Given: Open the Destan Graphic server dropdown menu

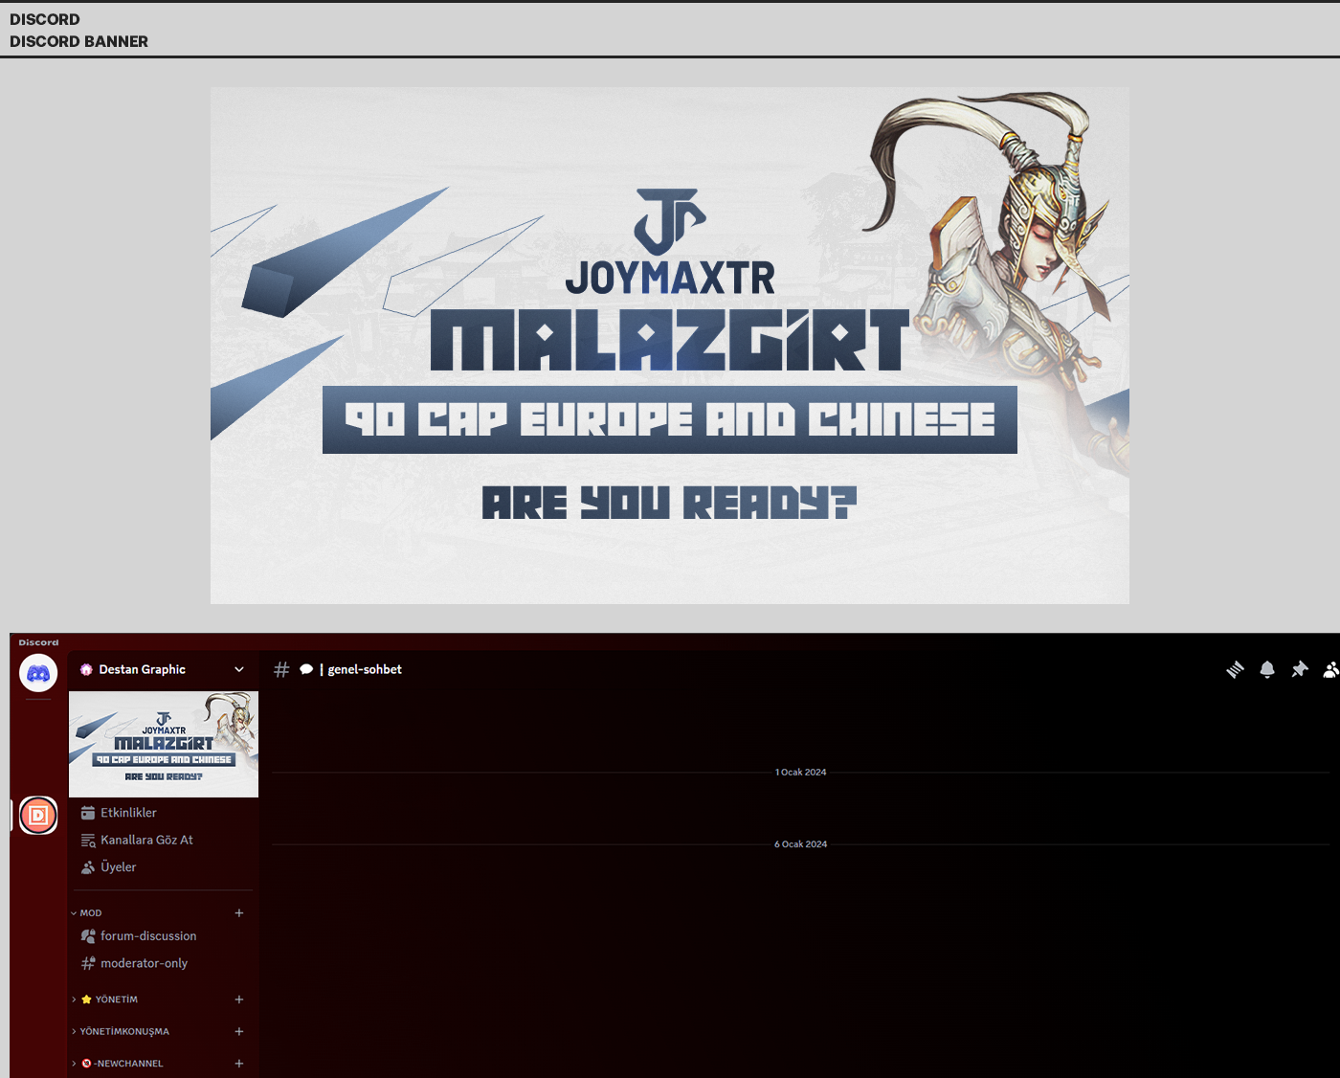Looking at the screenshot, I should pyautogui.click(x=239, y=670).
